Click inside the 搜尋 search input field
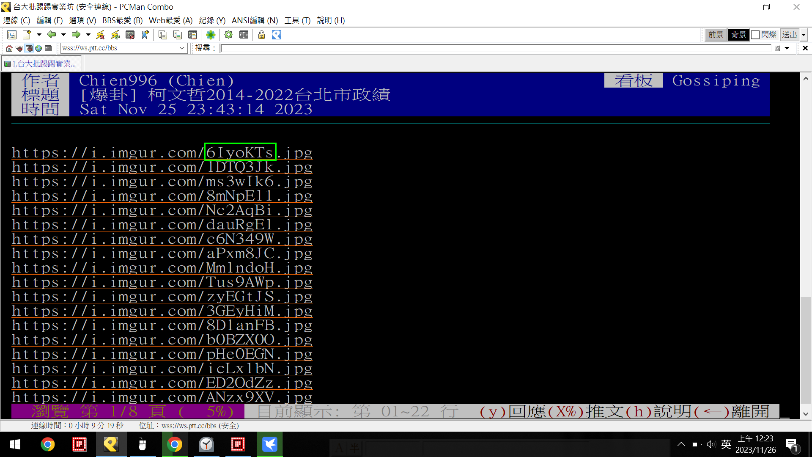The height and width of the screenshot is (457, 812). 495,48
